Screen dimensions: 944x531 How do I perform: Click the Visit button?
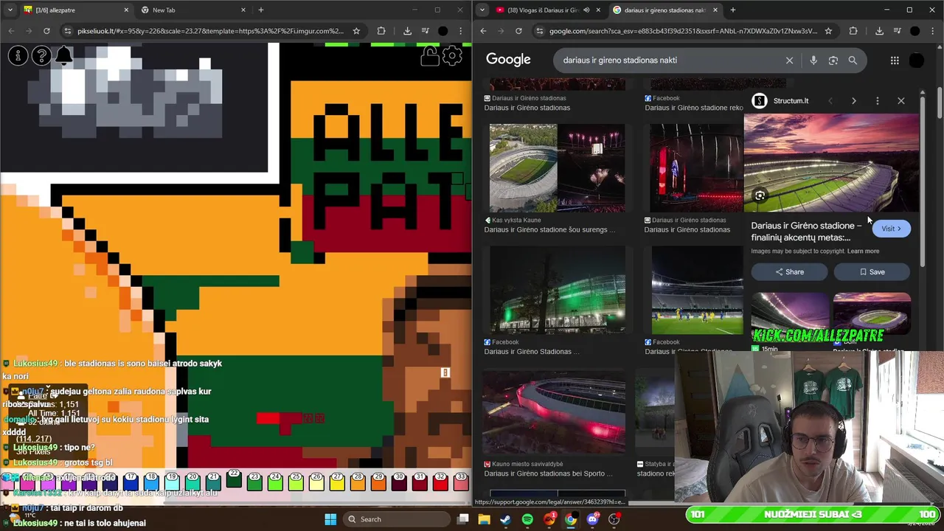(891, 229)
